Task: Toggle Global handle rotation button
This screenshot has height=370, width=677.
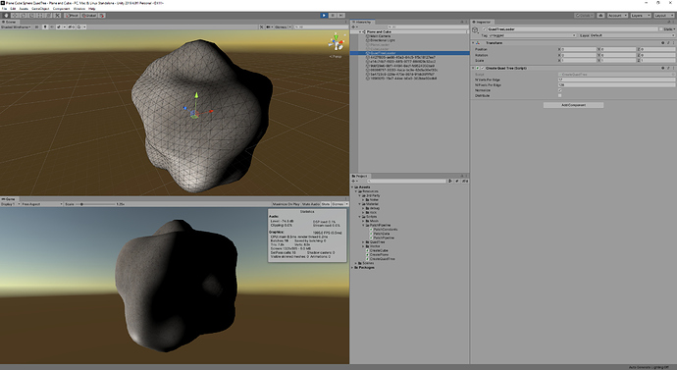Action: point(89,16)
